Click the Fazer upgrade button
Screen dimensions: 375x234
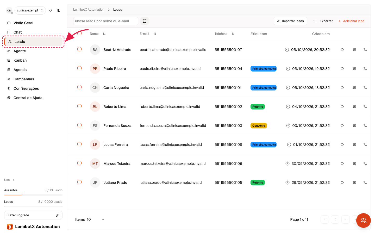[33, 215]
